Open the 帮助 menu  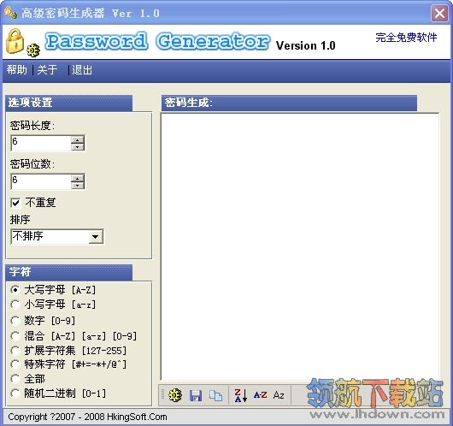(x=17, y=69)
